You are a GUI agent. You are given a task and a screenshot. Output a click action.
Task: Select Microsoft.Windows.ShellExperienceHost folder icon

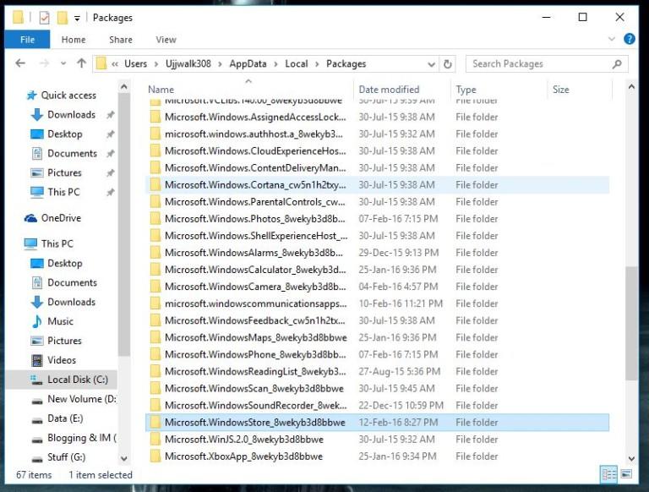[x=155, y=236]
